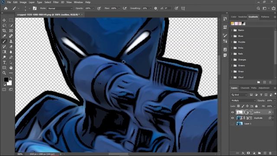
Task: Open the layer filter Kind dropdown
Action: click(x=239, y=95)
